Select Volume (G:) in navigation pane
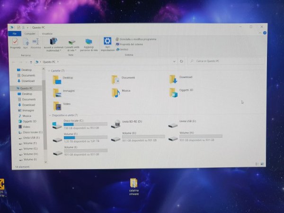 point(28,149)
